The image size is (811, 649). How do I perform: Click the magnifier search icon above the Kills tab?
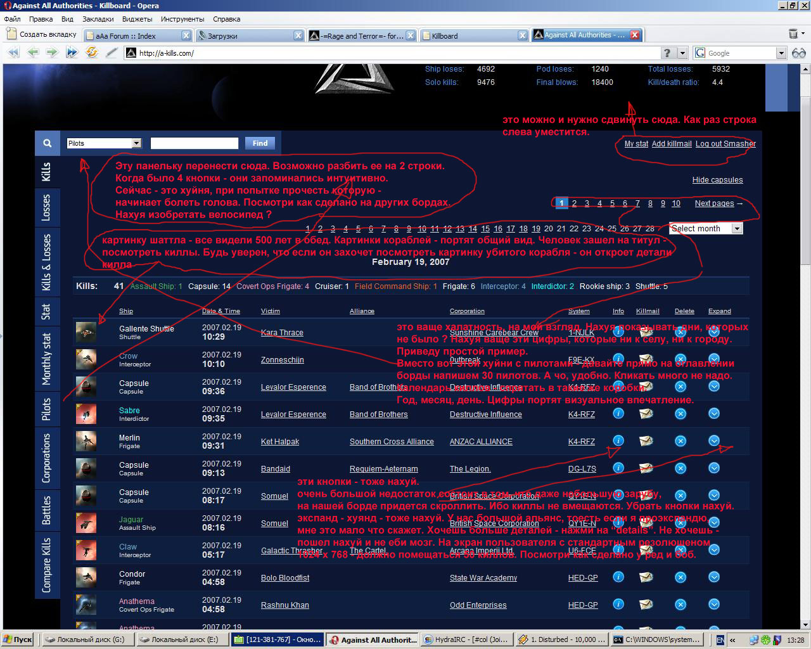tap(48, 143)
